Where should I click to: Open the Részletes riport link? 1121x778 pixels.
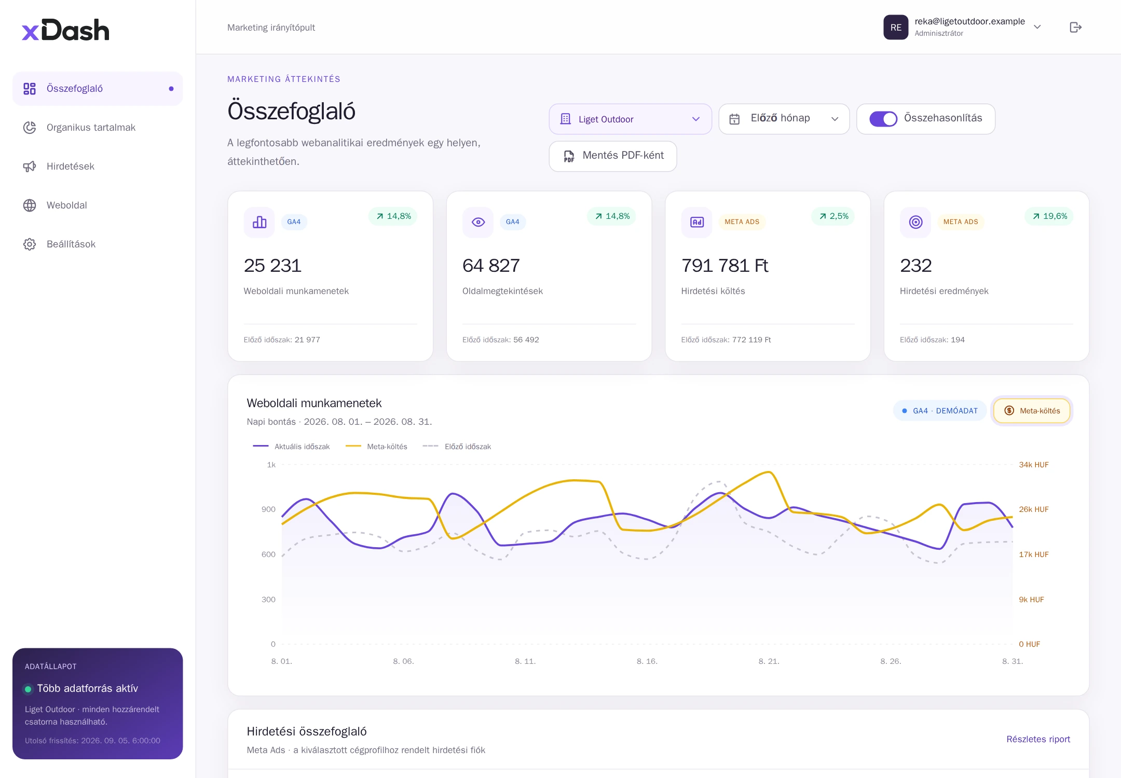(1038, 739)
